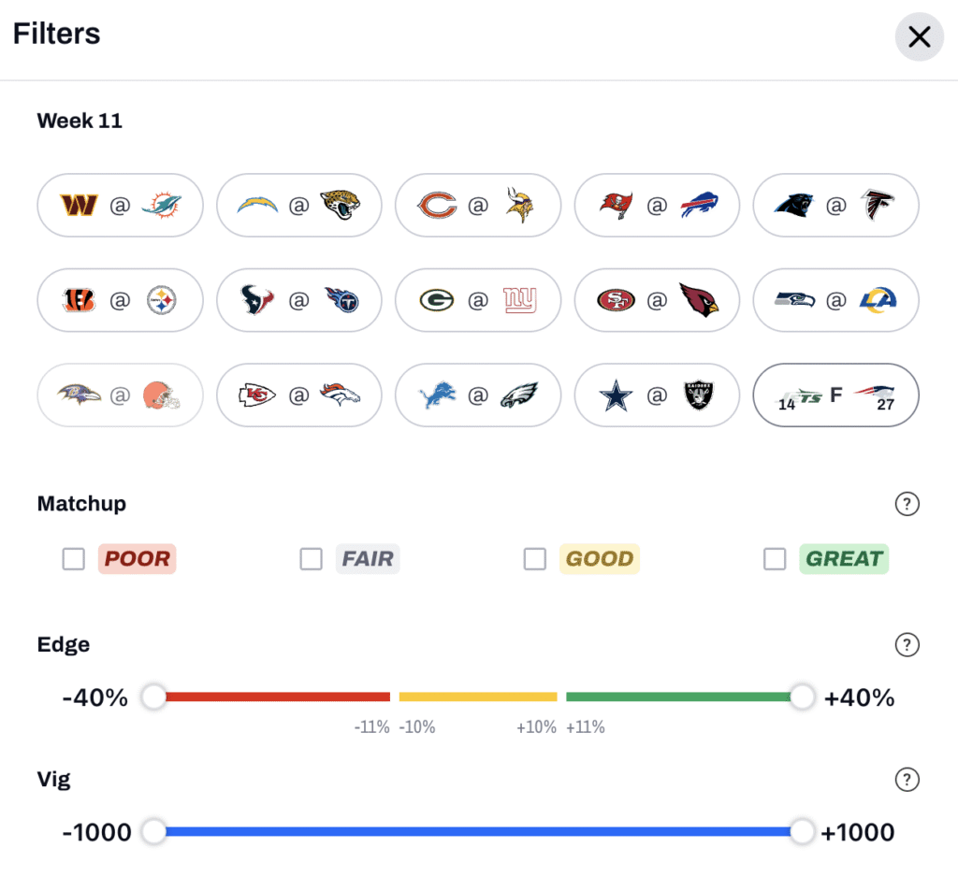The image size is (958, 876).
Task: Open the Matchup help question mark
Action: pos(907,505)
